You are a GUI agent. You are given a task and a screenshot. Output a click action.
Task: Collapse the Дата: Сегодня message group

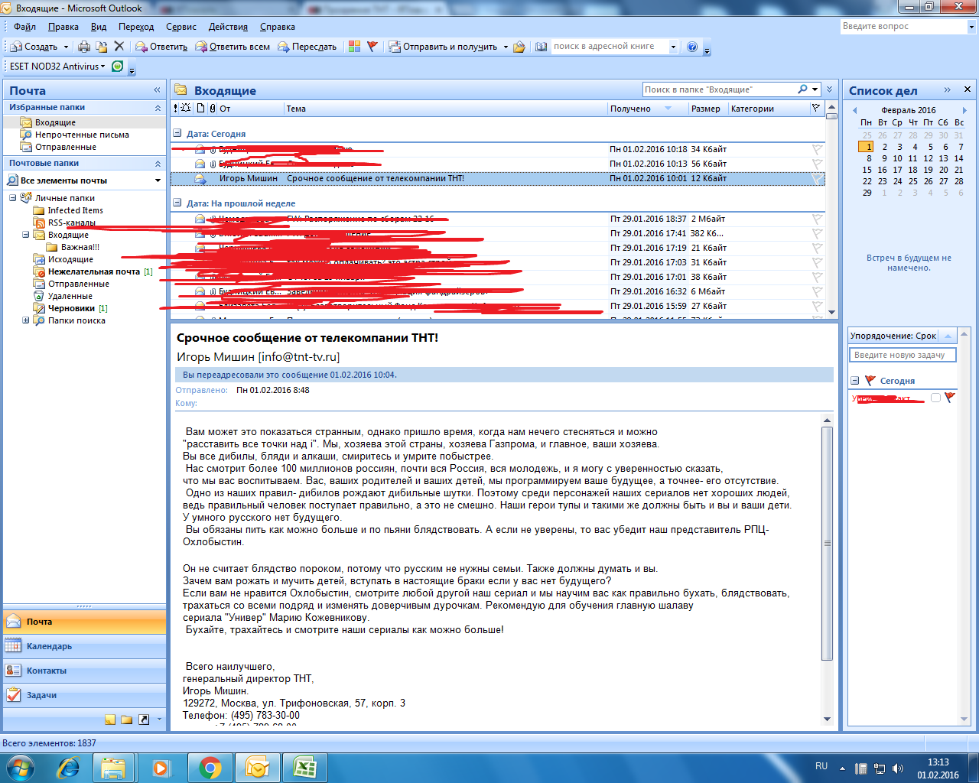(x=177, y=133)
